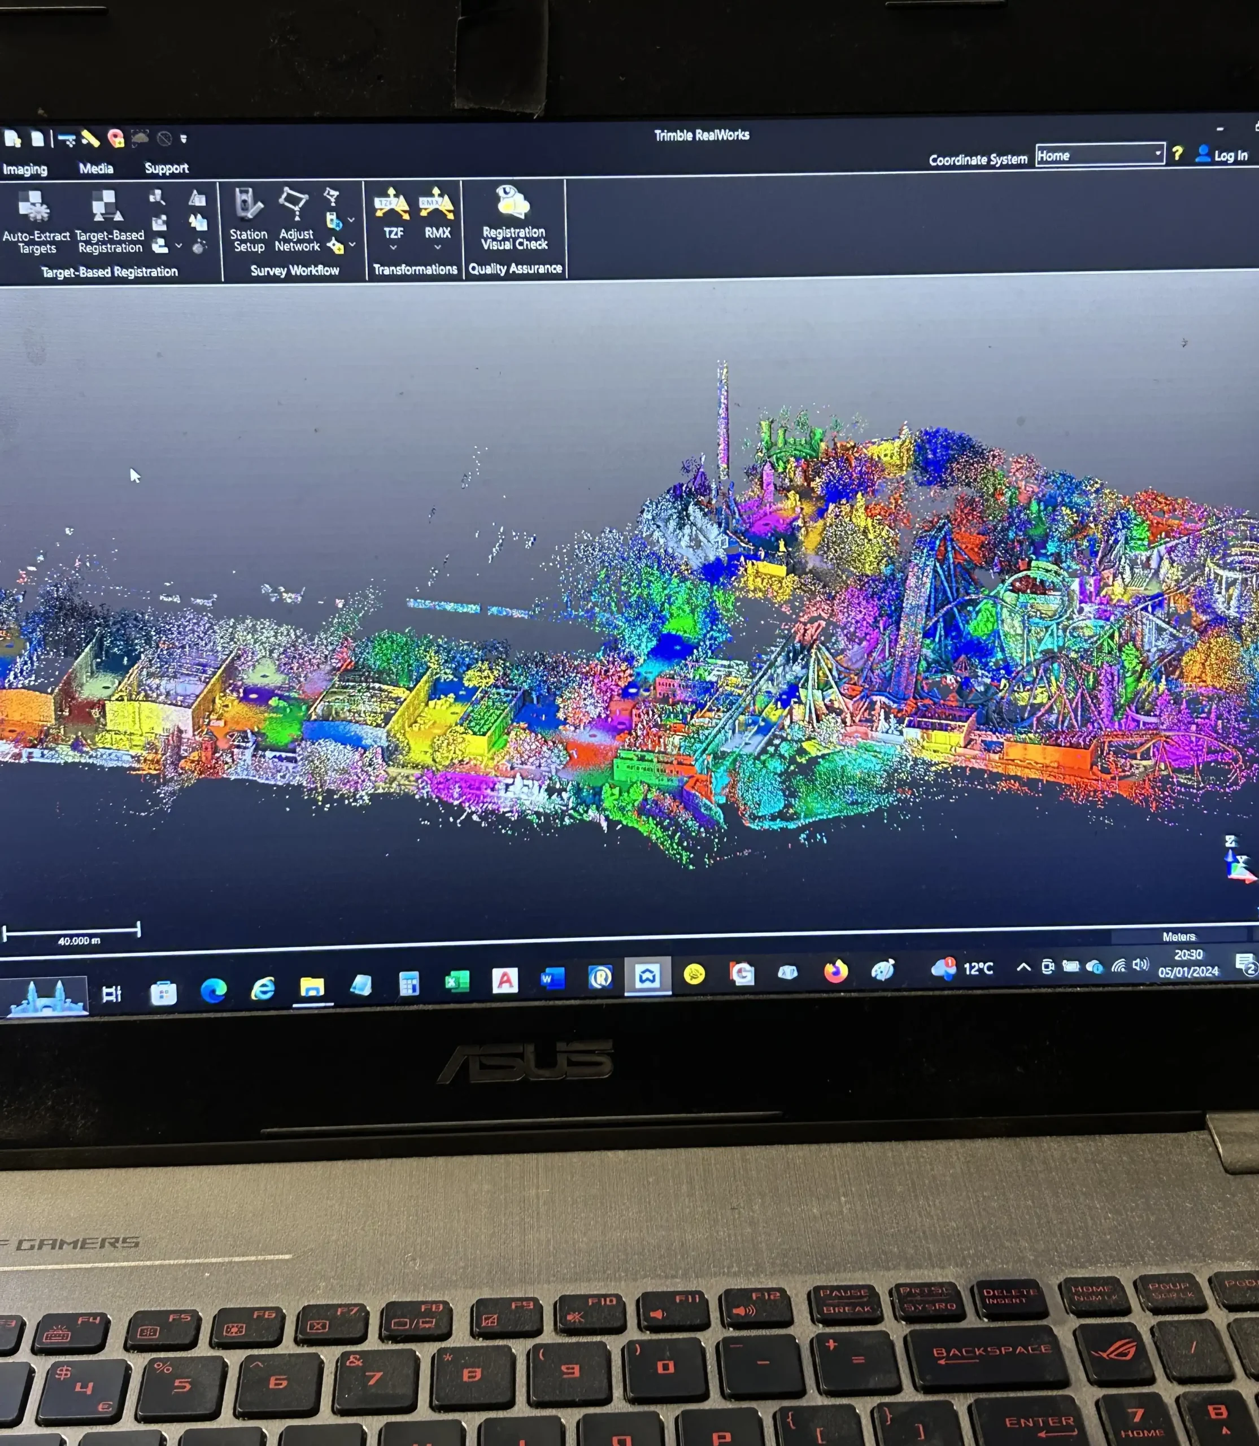Open the Support tab
Viewport: 1259px width, 1446px height.
pyautogui.click(x=167, y=169)
